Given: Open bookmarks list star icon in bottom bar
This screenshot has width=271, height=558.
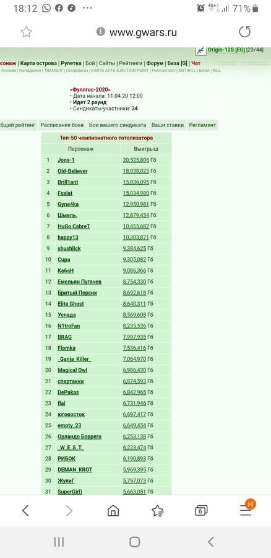Looking at the screenshot, I should 157,511.
